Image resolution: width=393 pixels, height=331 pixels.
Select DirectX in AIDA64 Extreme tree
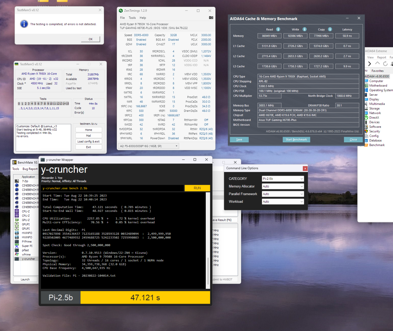(x=374, y=118)
